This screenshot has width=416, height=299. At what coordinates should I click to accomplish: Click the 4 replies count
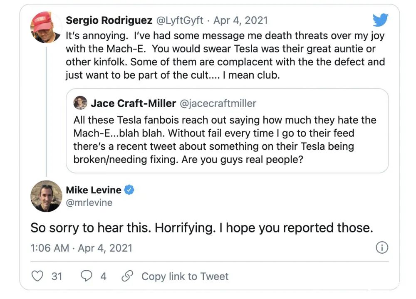103,276
